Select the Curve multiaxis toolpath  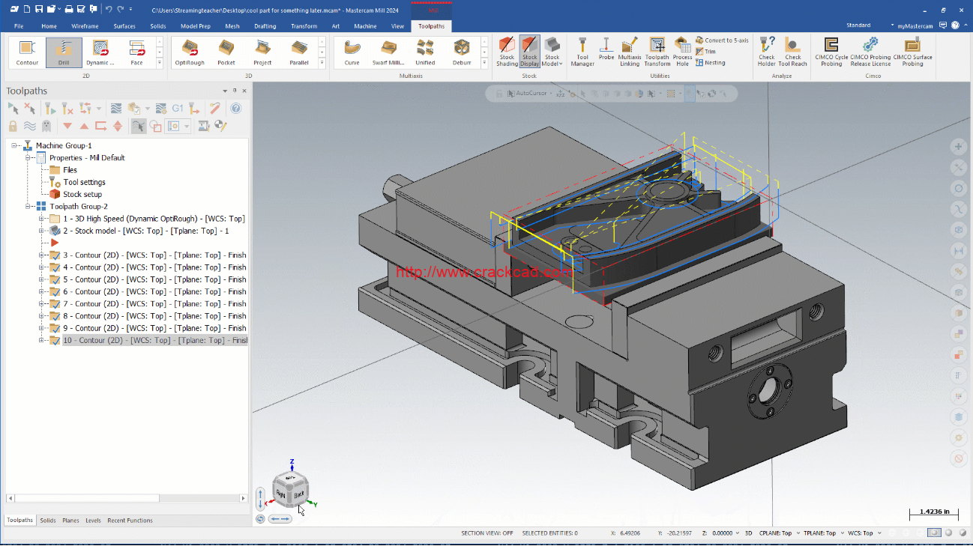[352, 52]
